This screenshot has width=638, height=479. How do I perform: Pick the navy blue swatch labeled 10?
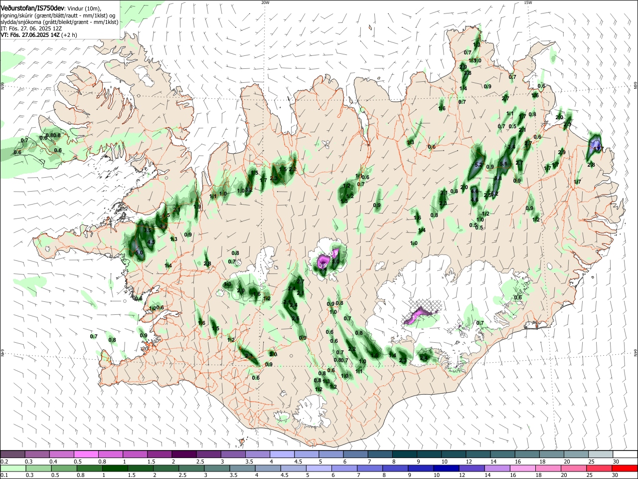[447, 468]
